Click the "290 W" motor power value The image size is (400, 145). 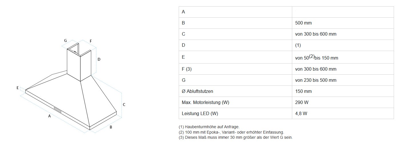[302, 103]
